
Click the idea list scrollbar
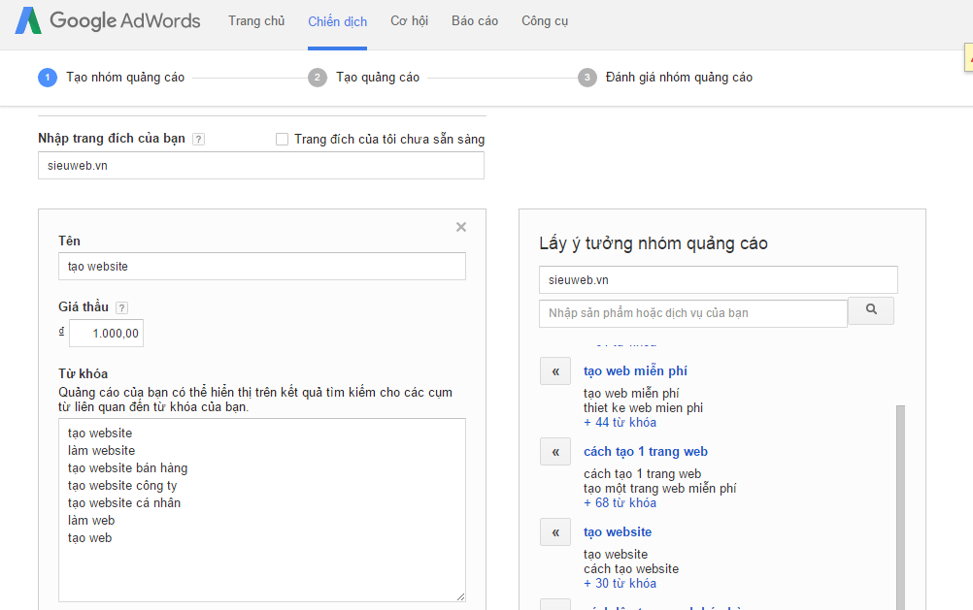(900, 507)
